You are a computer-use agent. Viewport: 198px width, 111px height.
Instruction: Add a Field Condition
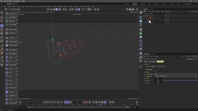[11, 41]
